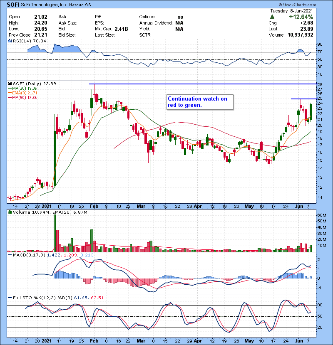Click the stochastic %D value 63.51
This screenshot has height=345, width=333.
(97, 298)
